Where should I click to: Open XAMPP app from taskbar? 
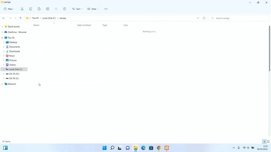click(x=166, y=148)
